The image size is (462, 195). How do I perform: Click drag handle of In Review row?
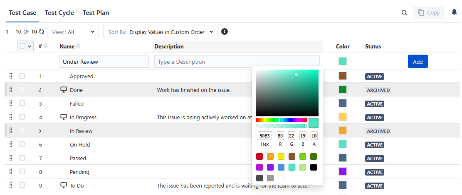[11, 130]
